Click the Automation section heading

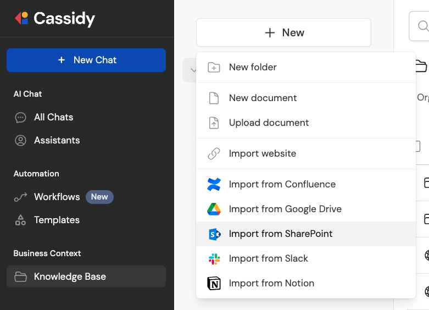coord(36,174)
